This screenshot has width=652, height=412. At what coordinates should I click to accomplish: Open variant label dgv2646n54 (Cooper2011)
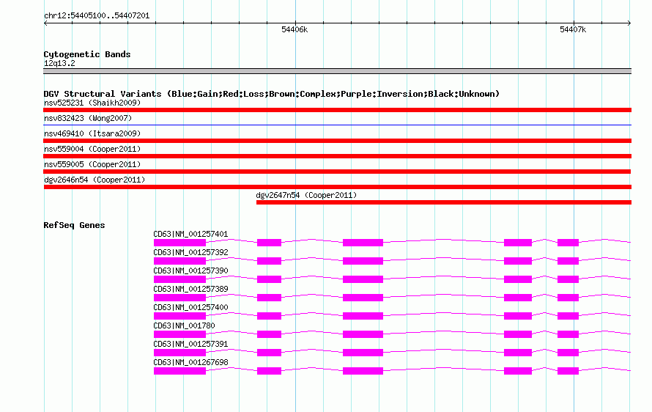click(95, 180)
